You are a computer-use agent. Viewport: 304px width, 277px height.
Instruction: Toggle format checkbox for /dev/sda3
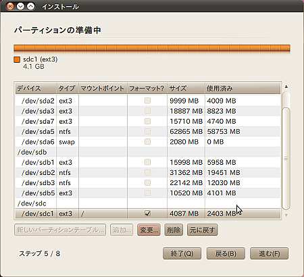[147, 111]
